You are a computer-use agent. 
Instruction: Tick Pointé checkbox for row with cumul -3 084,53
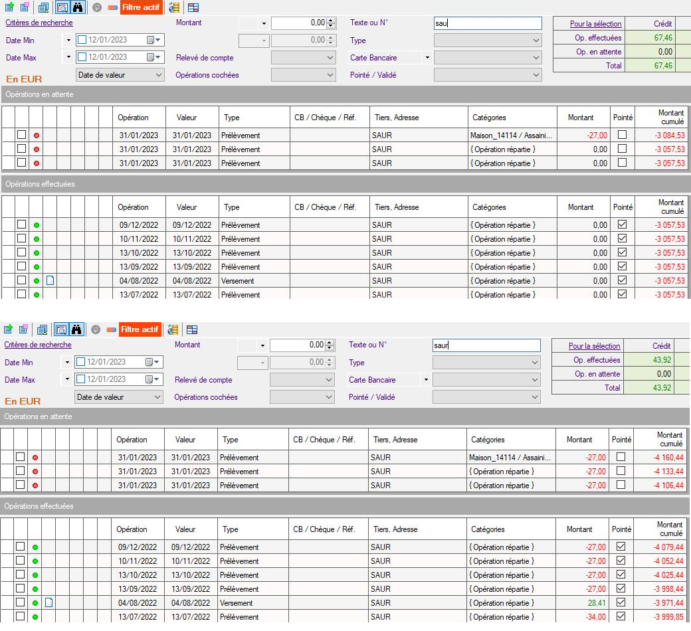point(622,135)
